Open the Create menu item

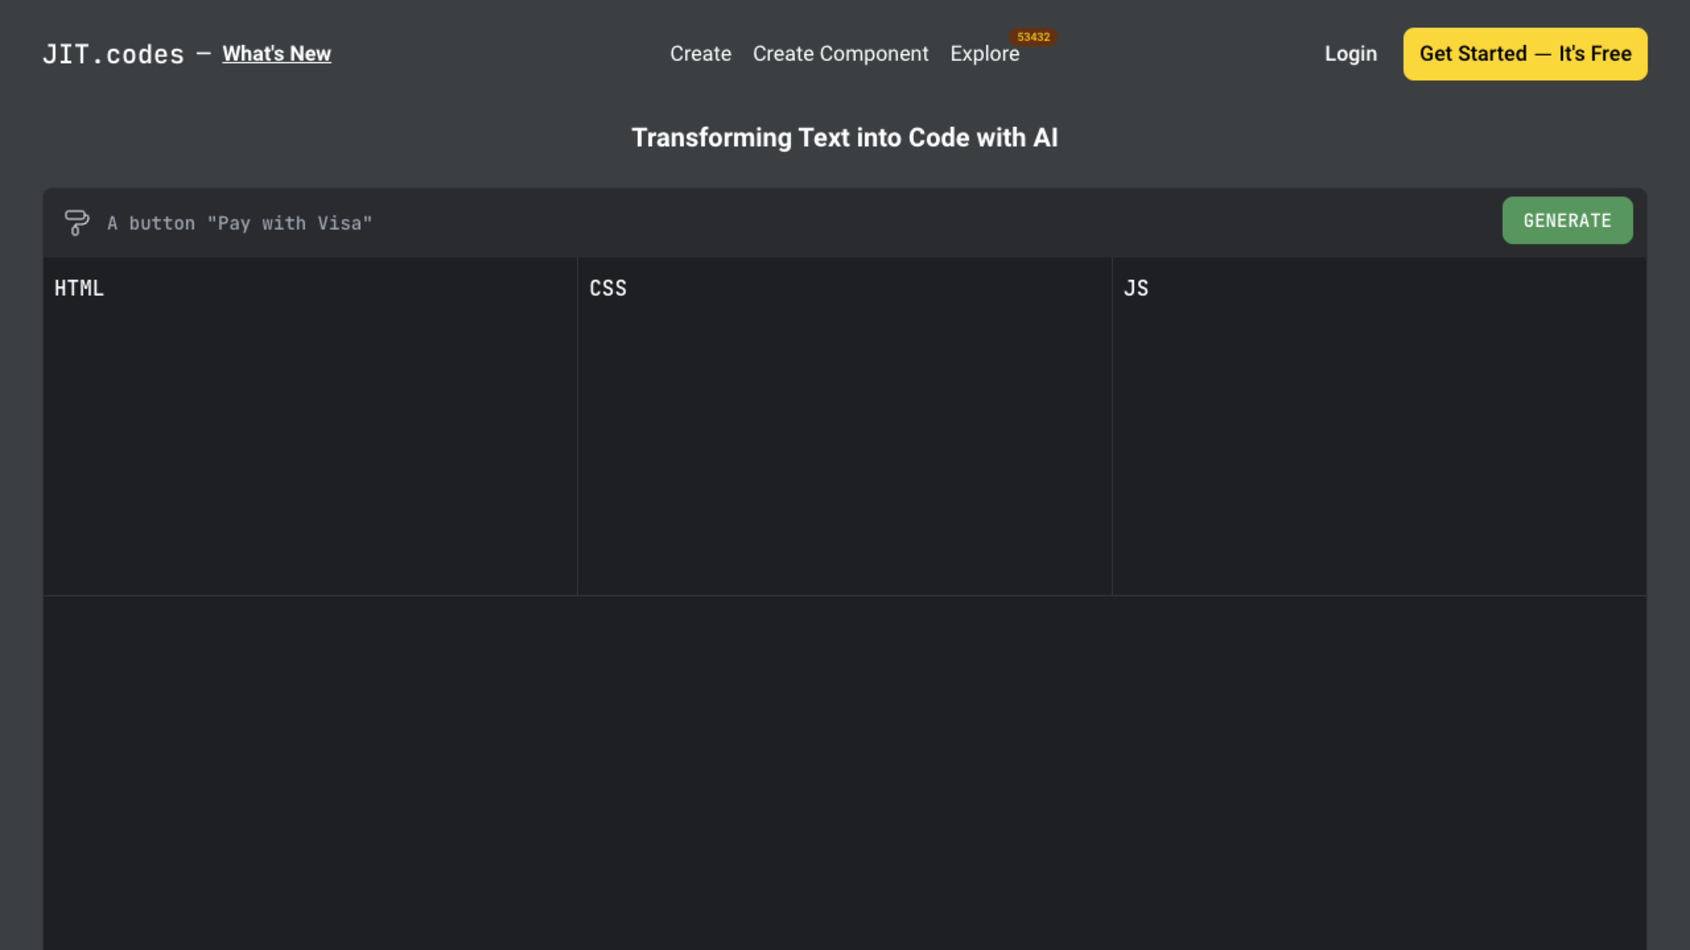click(x=700, y=54)
